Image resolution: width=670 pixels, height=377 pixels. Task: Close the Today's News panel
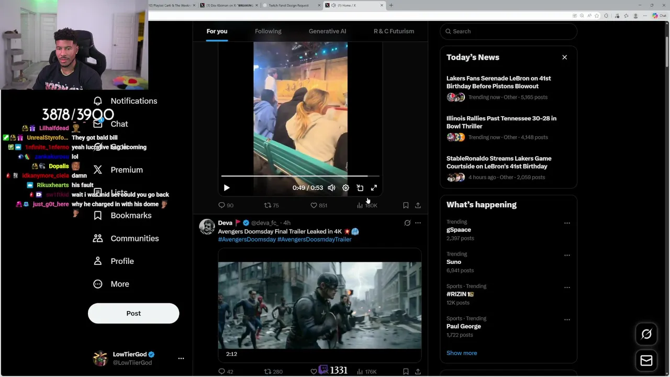(564, 57)
